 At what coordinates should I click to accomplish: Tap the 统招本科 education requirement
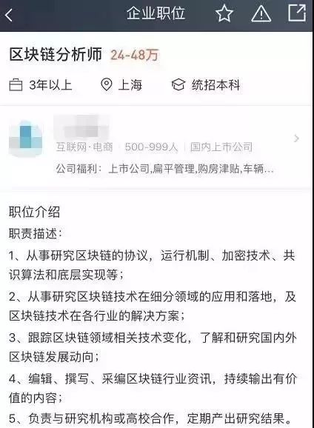tap(216, 85)
